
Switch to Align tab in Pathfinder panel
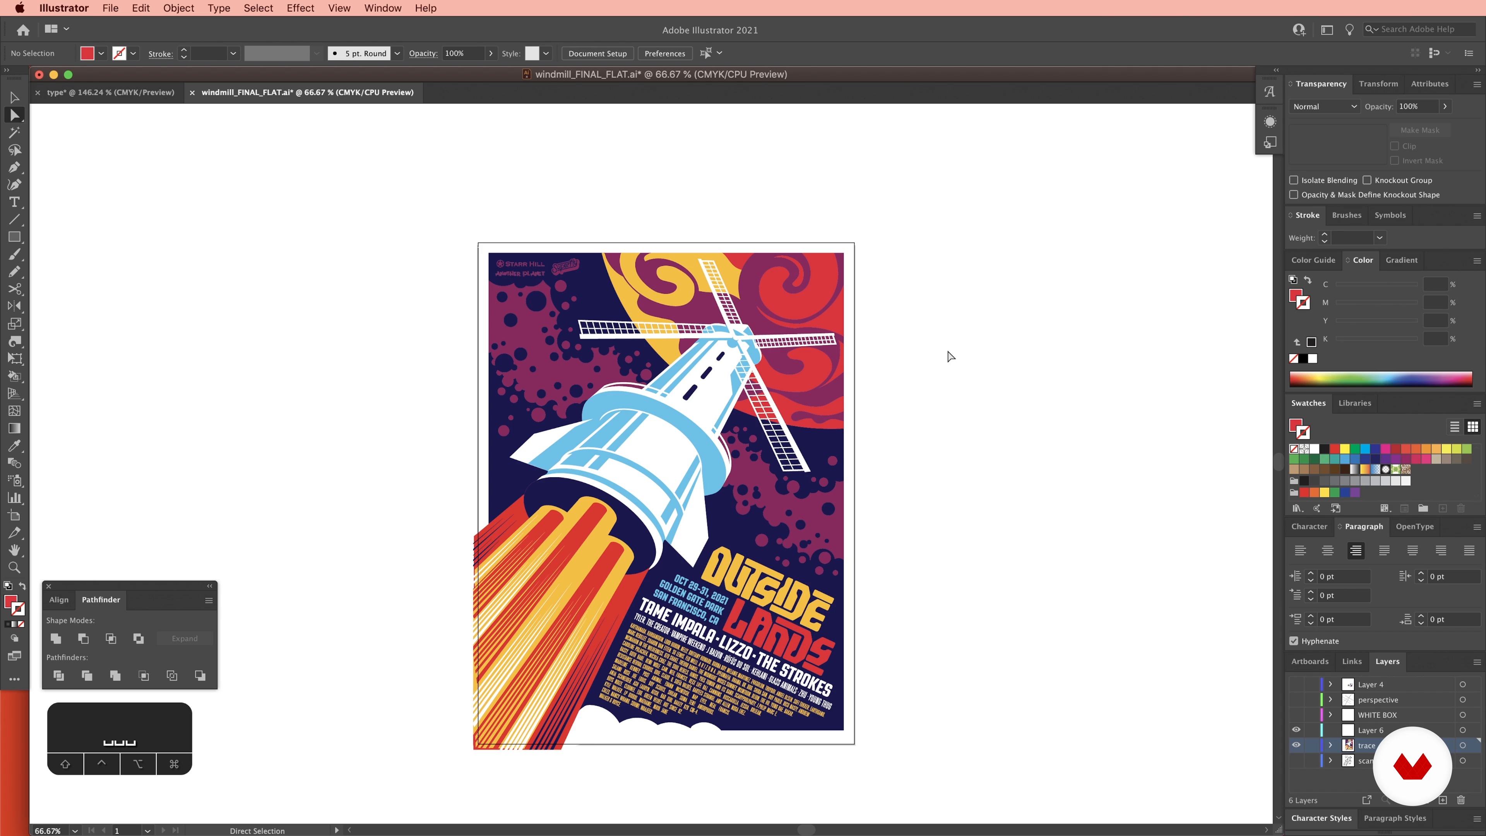59,600
